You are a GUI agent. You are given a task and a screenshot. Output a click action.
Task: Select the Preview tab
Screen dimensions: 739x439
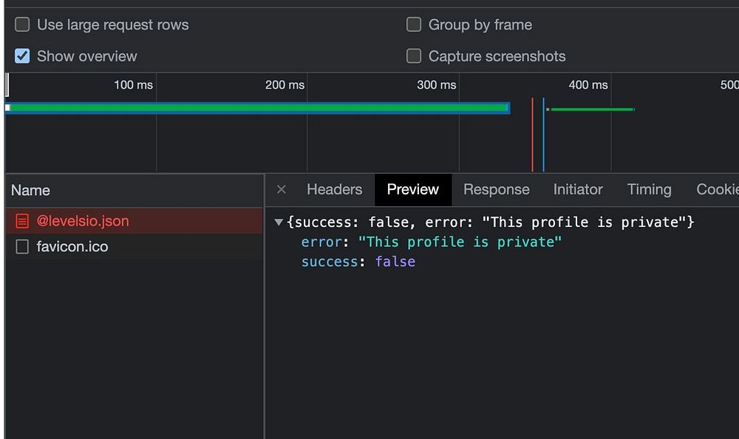point(412,190)
